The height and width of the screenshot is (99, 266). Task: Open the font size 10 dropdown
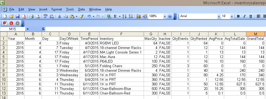click(x=232, y=16)
